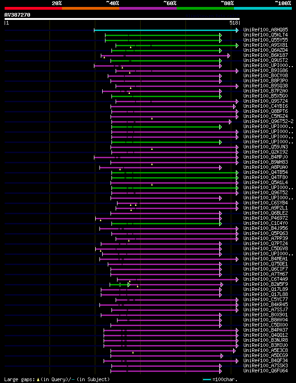Select the UniRef100_Q17L89 label

(266, 289)
